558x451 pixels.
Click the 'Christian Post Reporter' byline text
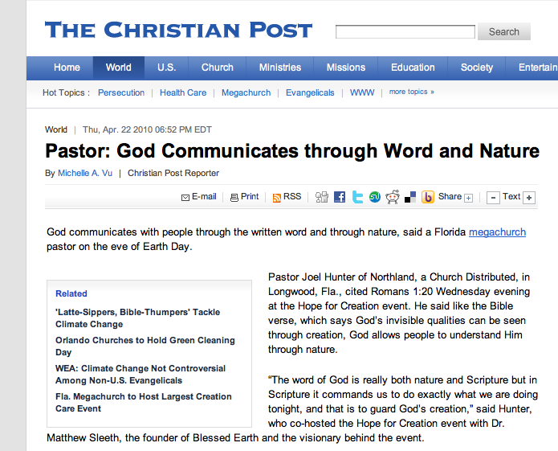pyautogui.click(x=173, y=173)
